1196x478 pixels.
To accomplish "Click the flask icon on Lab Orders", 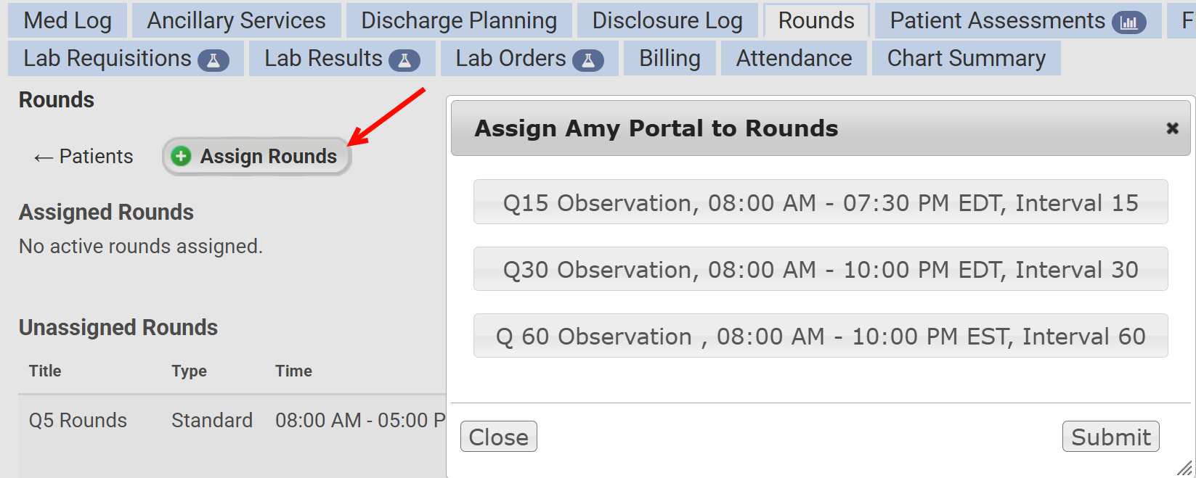I will coord(588,60).
